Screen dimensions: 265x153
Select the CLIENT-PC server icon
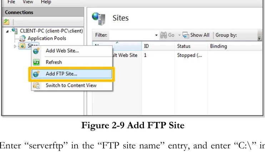[x=15, y=31]
